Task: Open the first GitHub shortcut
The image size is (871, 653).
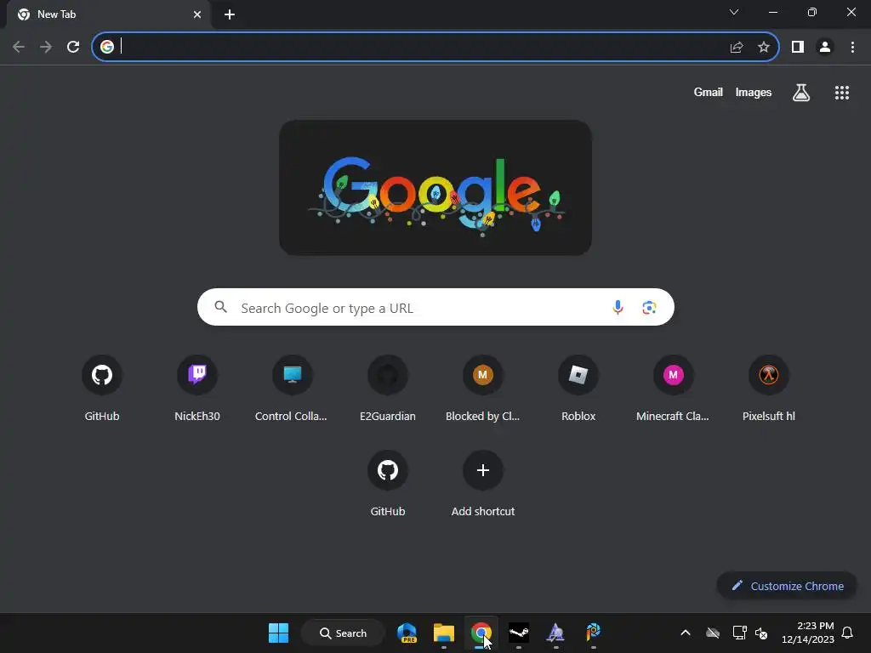Action: 102,389
